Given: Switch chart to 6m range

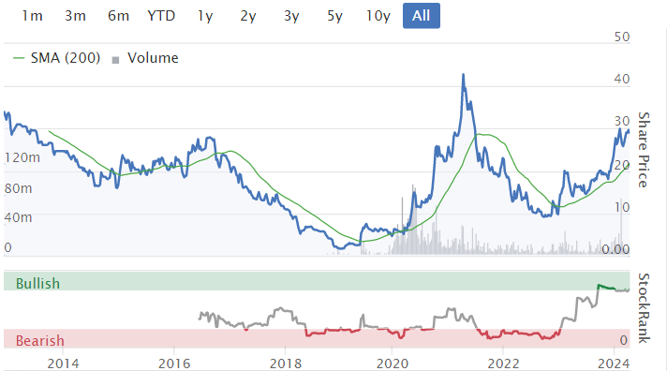Looking at the screenshot, I should 118,16.
